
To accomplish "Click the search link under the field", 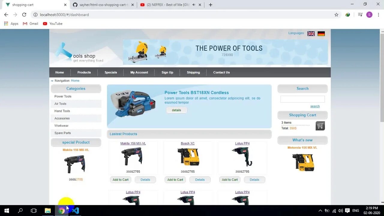I will (x=315, y=106).
